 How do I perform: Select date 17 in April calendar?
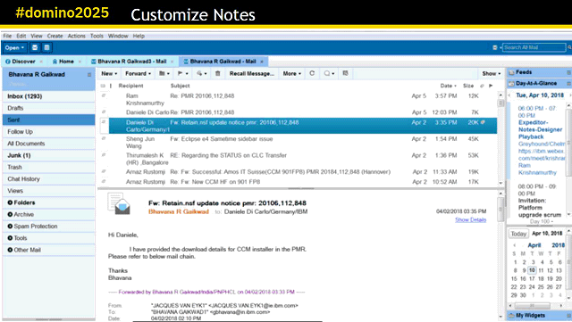click(x=532, y=278)
